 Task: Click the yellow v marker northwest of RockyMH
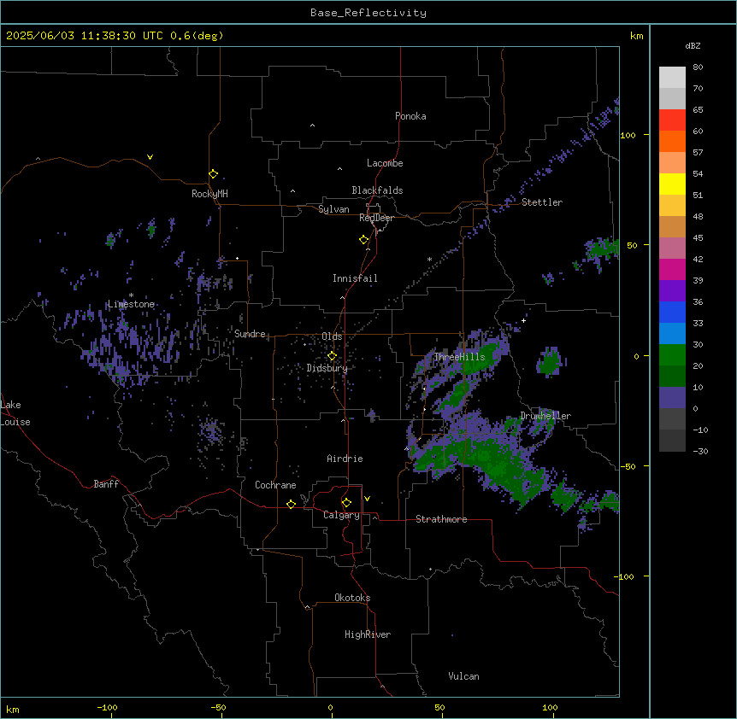point(150,157)
